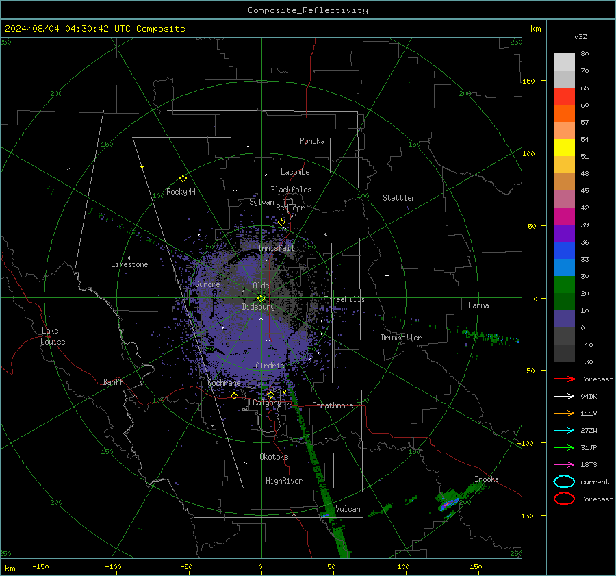The width and height of the screenshot is (616, 576).
Task: Click the Lacombe label
Action: pyautogui.click(x=295, y=172)
